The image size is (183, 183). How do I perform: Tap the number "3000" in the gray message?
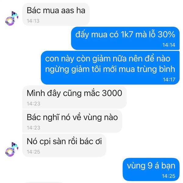click(x=112, y=93)
